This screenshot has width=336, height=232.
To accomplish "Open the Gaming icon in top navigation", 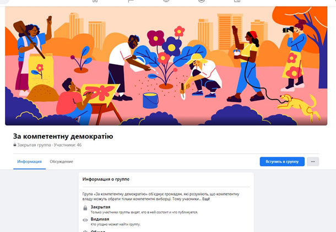I will pos(237,1).
